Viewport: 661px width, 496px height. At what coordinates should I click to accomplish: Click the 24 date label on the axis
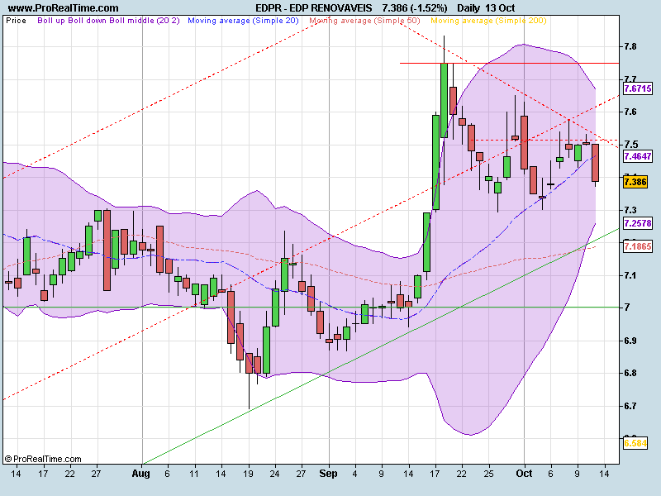[x=274, y=474]
